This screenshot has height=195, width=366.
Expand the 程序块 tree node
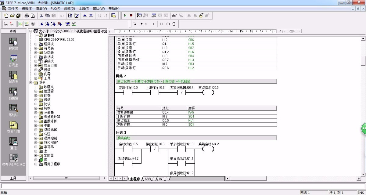(x=36, y=44)
